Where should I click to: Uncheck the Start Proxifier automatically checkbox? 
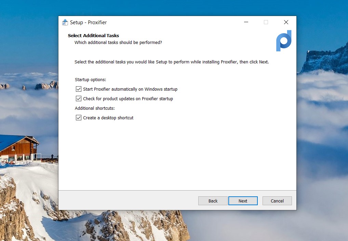[x=79, y=89]
